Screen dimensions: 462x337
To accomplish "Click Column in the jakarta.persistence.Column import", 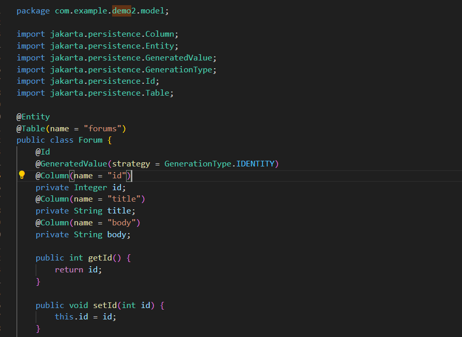I will pyautogui.click(x=160, y=34).
